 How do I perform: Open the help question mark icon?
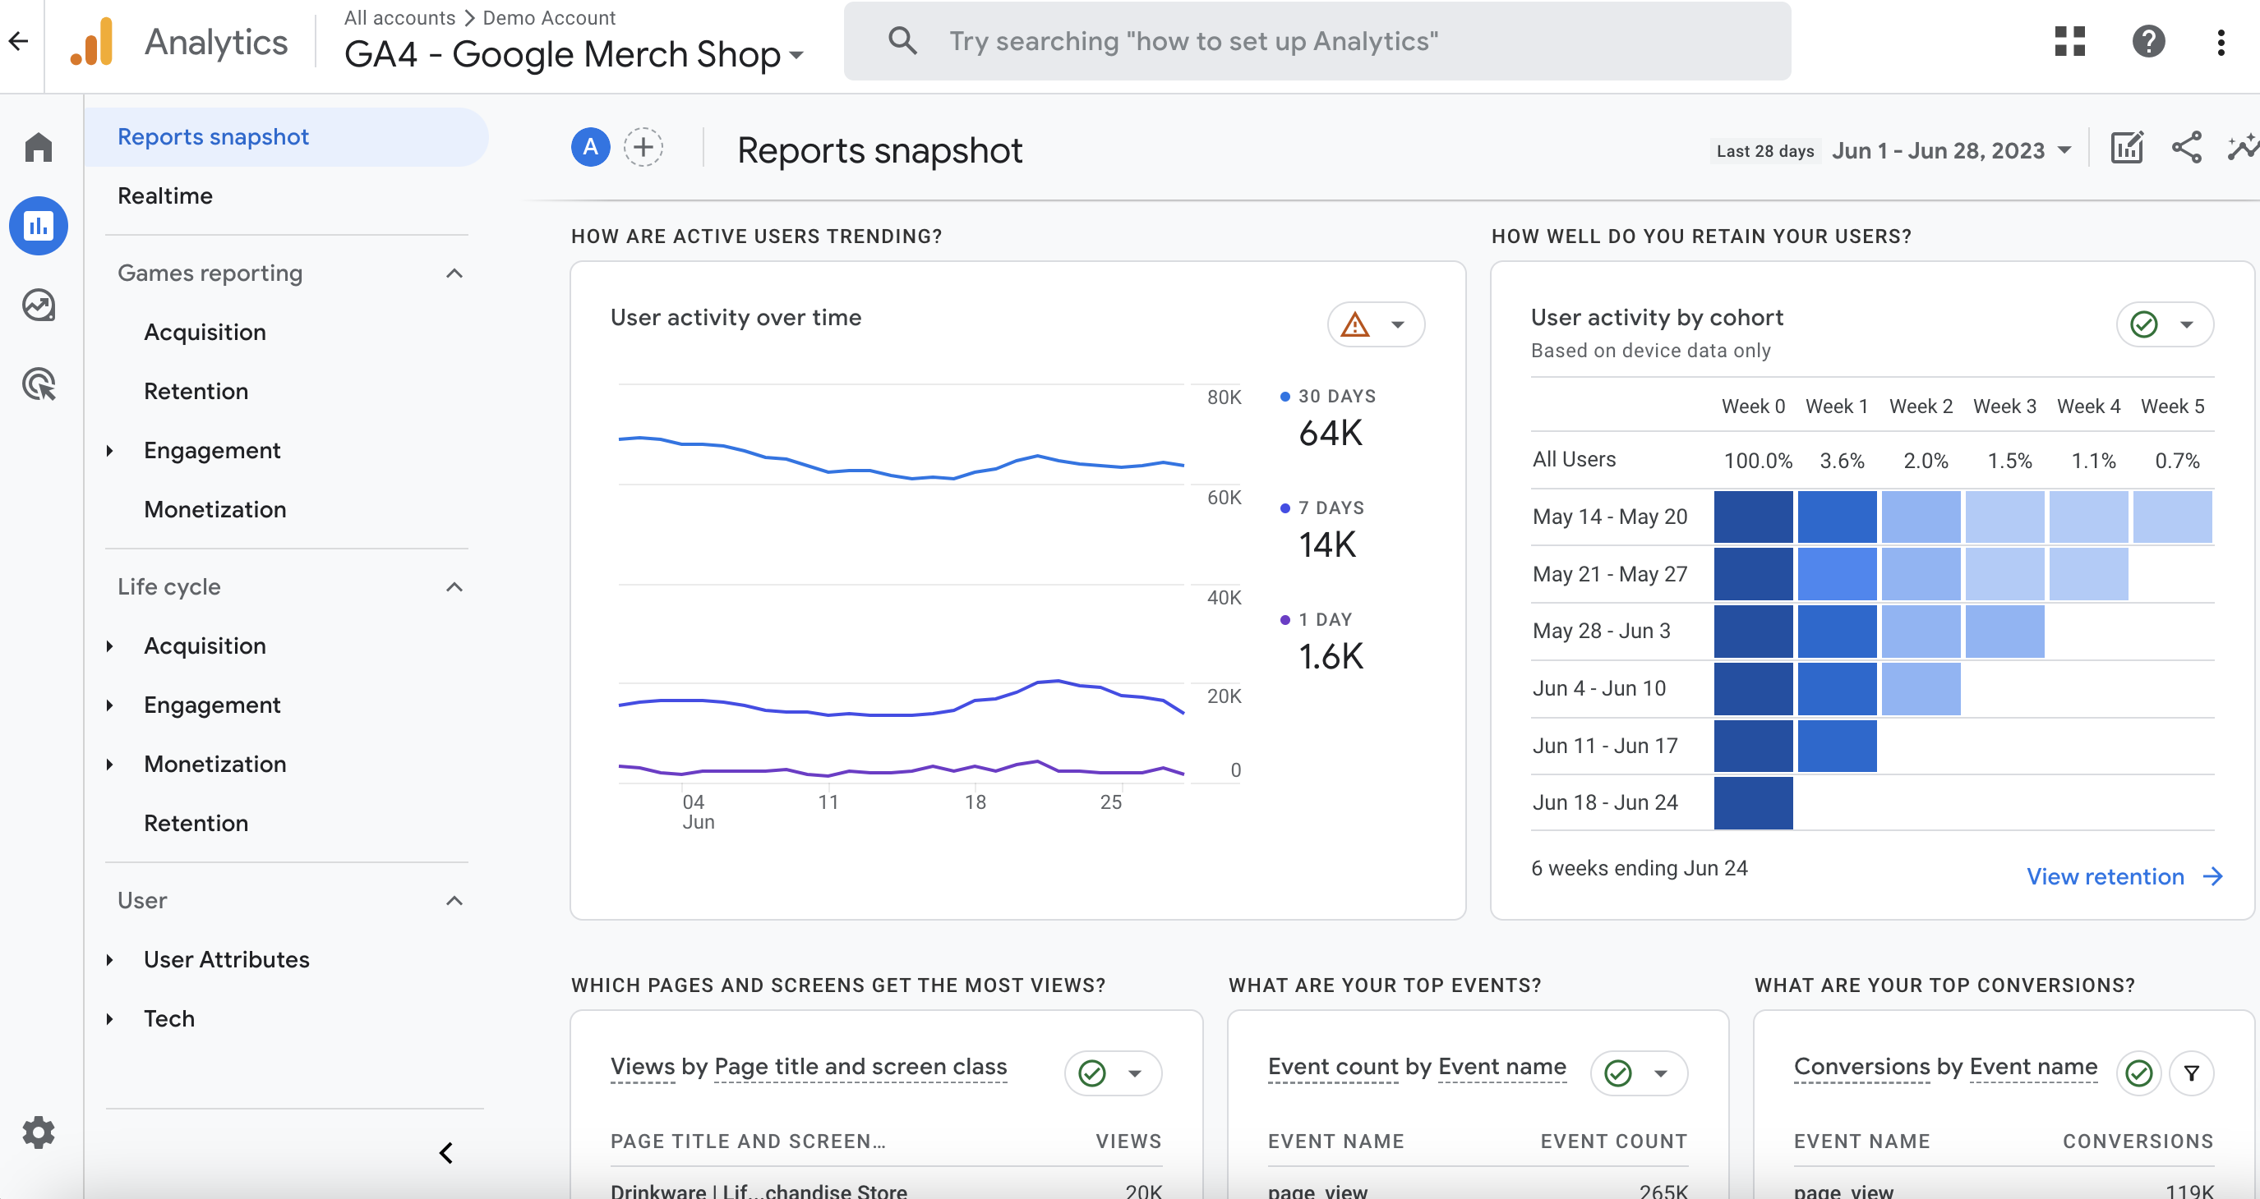tap(2148, 41)
